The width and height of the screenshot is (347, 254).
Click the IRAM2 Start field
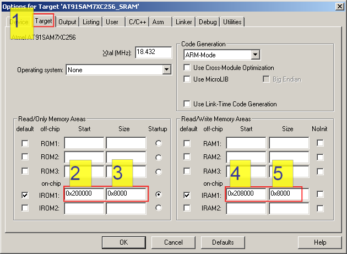click(246, 208)
